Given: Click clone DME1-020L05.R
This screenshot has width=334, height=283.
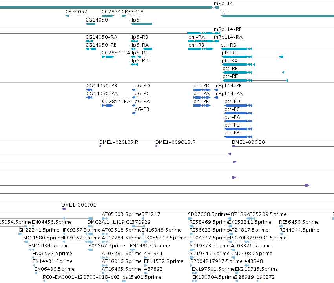Looking at the screenshot, I should [x=100, y=146].
